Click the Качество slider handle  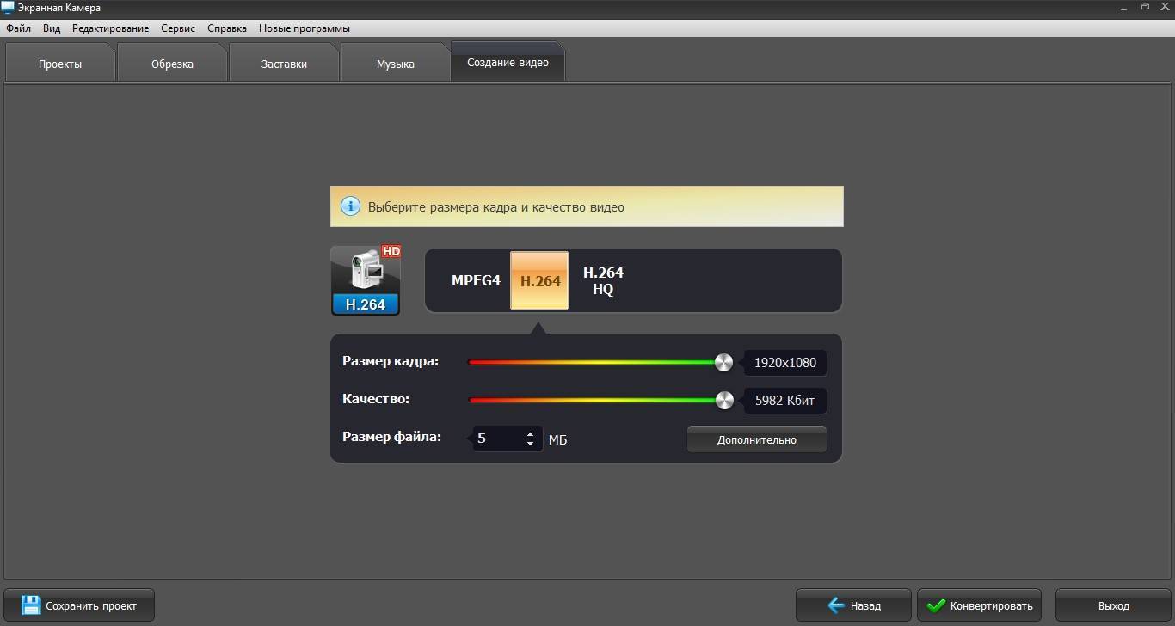tap(724, 400)
